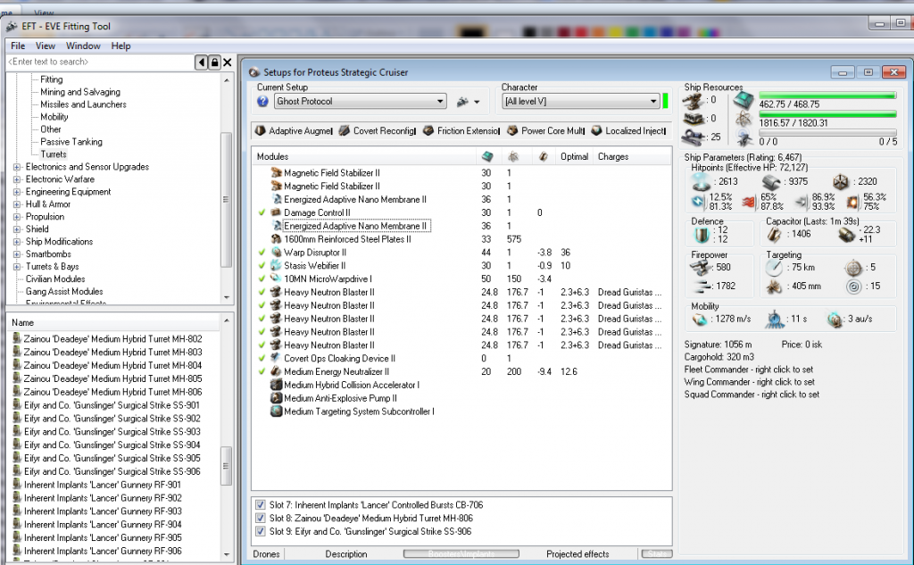Expand Propulsion tree node
This screenshot has height=565, width=914.
[17, 217]
